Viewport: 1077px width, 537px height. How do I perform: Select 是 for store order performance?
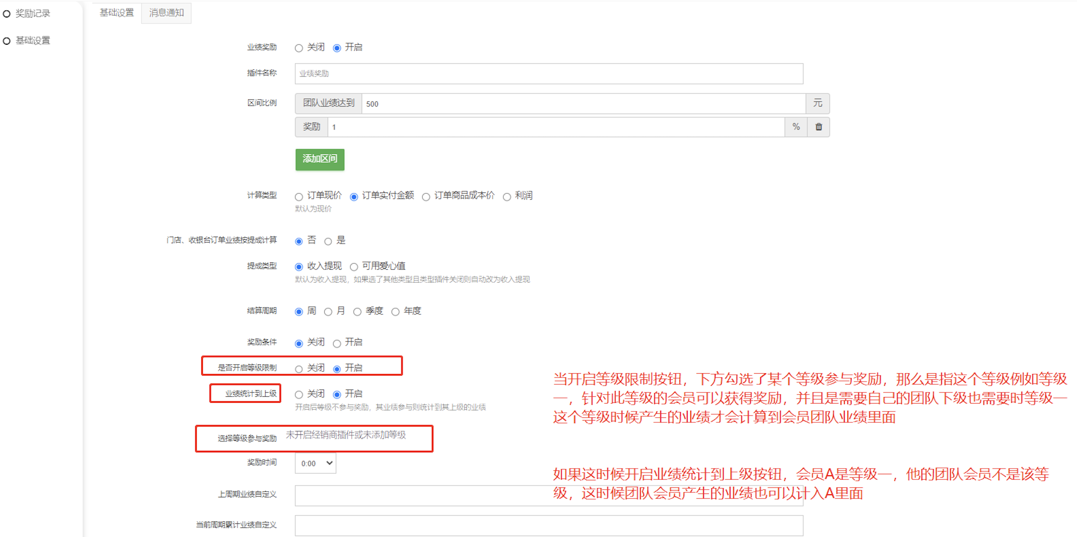click(328, 242)
